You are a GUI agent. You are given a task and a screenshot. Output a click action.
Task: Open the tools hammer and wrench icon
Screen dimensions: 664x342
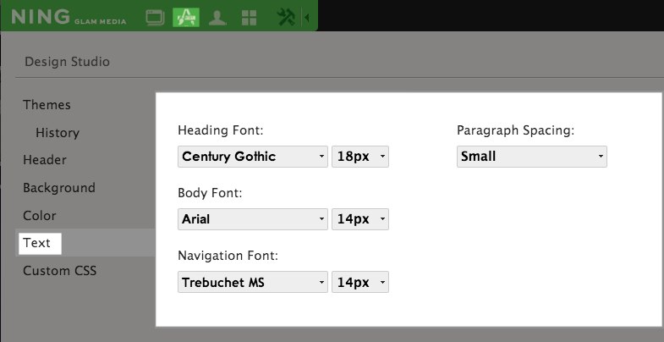(286, 18)
